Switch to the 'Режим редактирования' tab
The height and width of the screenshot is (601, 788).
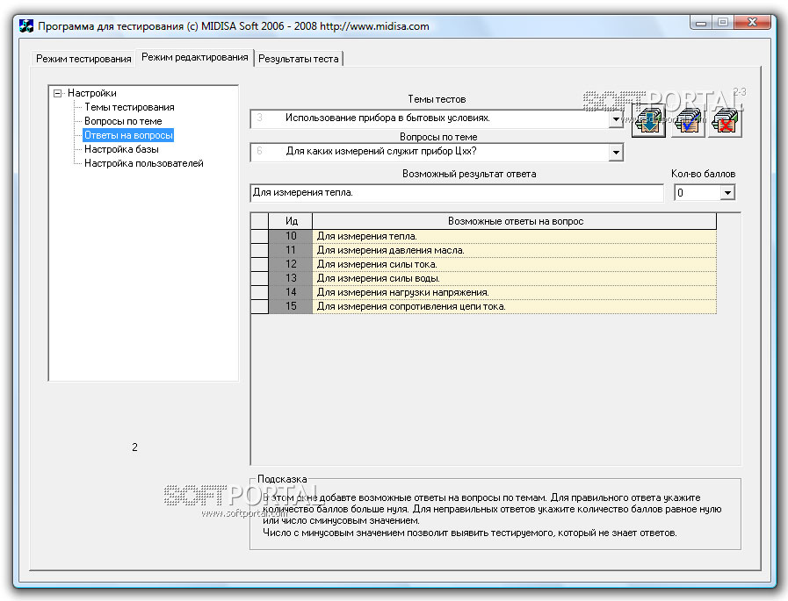point(195,57)
